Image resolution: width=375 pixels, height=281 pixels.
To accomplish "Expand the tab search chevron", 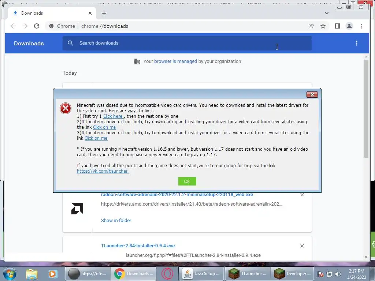I will [326, 13].
